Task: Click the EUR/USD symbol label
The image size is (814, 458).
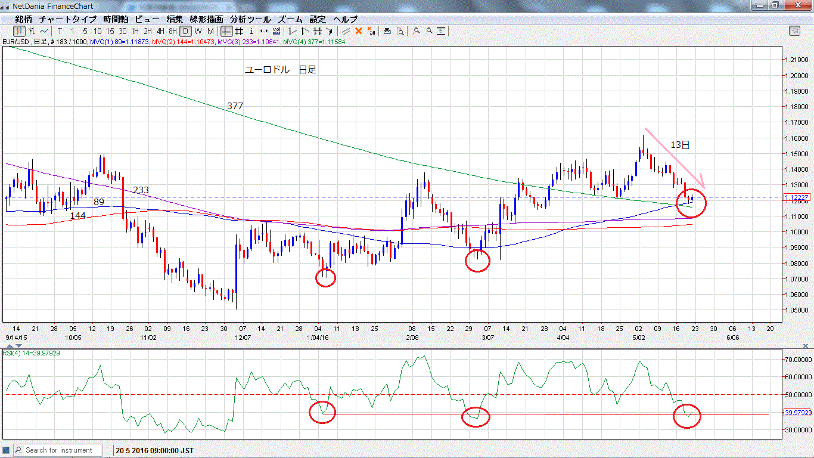Action: [17, 42]
